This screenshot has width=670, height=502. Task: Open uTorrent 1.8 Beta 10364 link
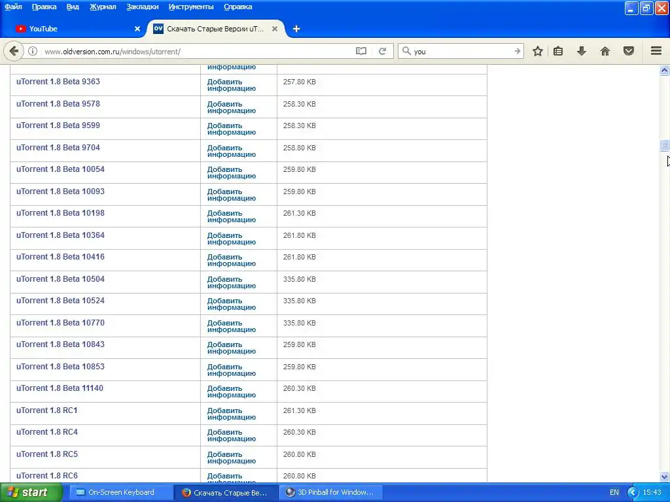60,235
